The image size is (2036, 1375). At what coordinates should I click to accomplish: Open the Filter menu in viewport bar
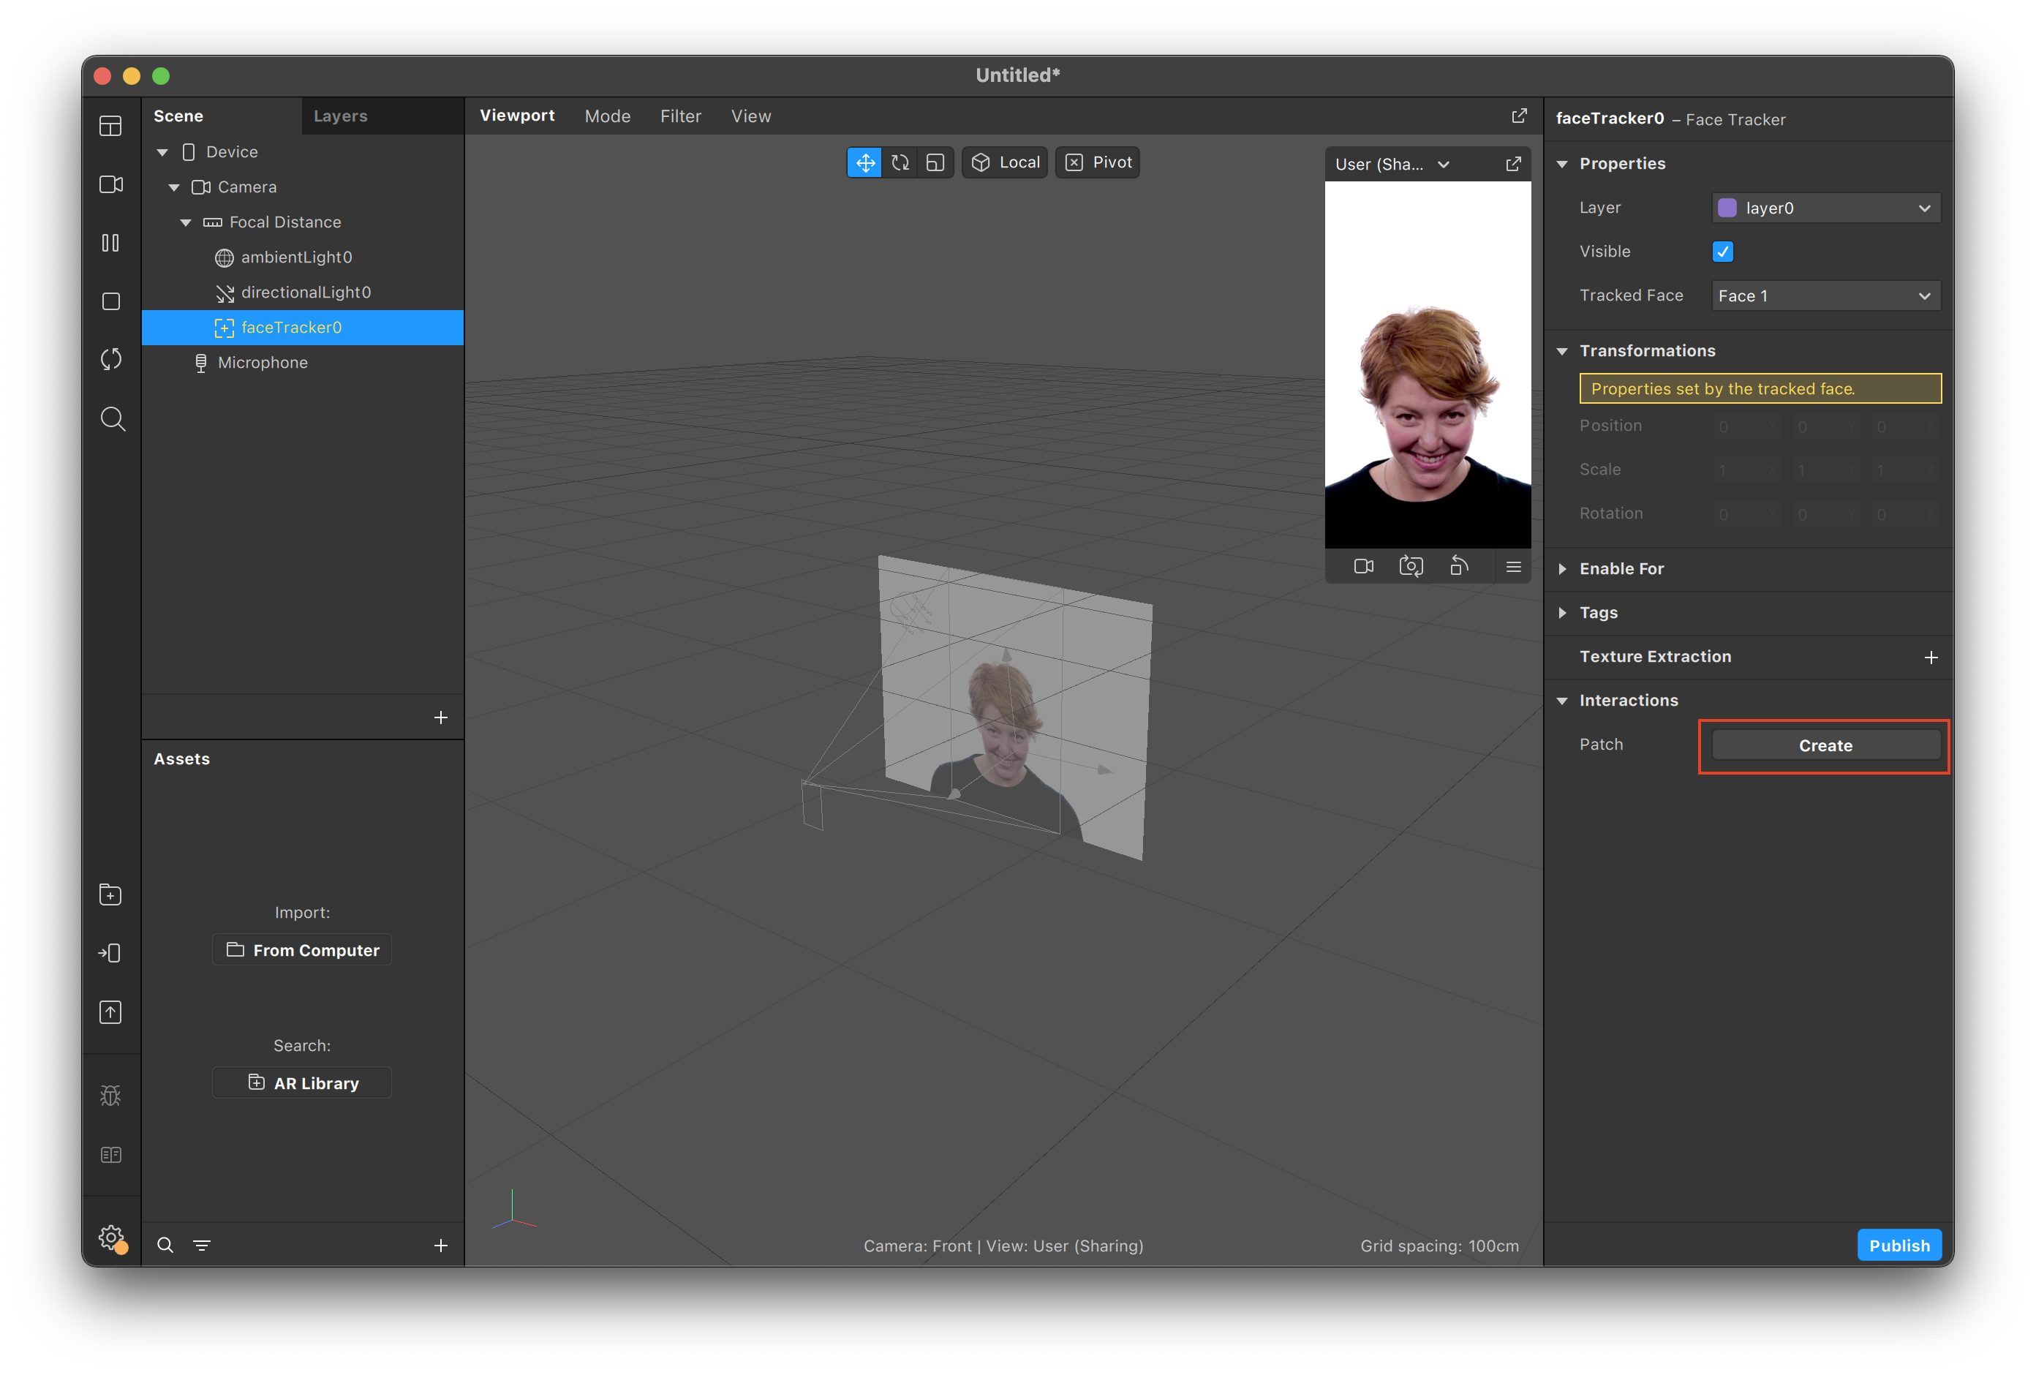(680, 116)
